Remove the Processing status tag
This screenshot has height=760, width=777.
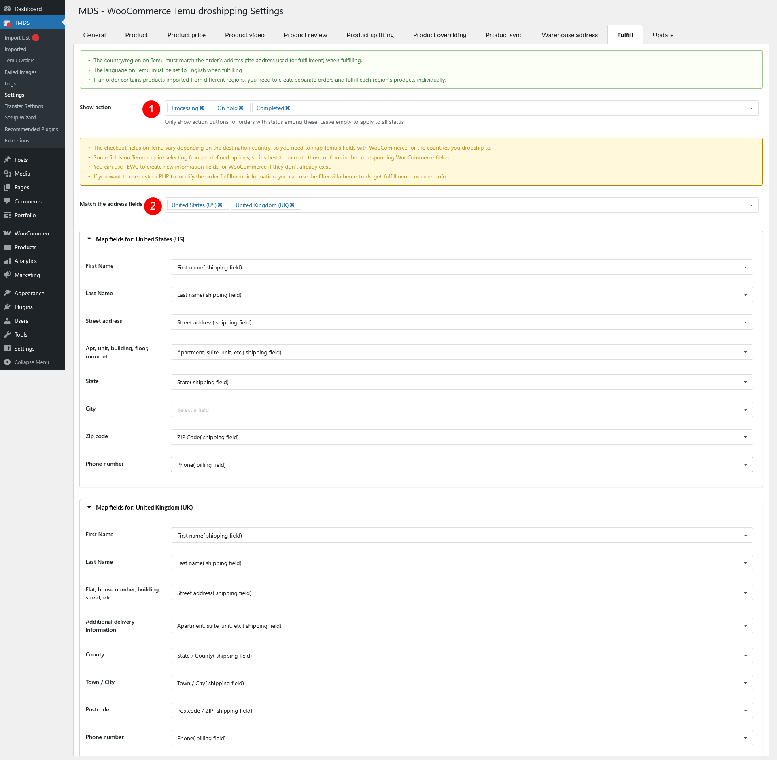click(x=202, y=108)
